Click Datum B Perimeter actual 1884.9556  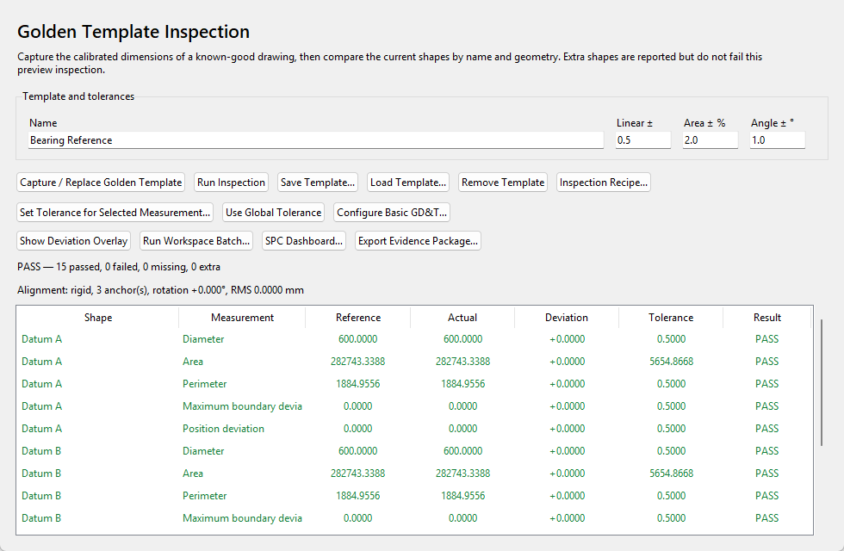coord(463,496)
